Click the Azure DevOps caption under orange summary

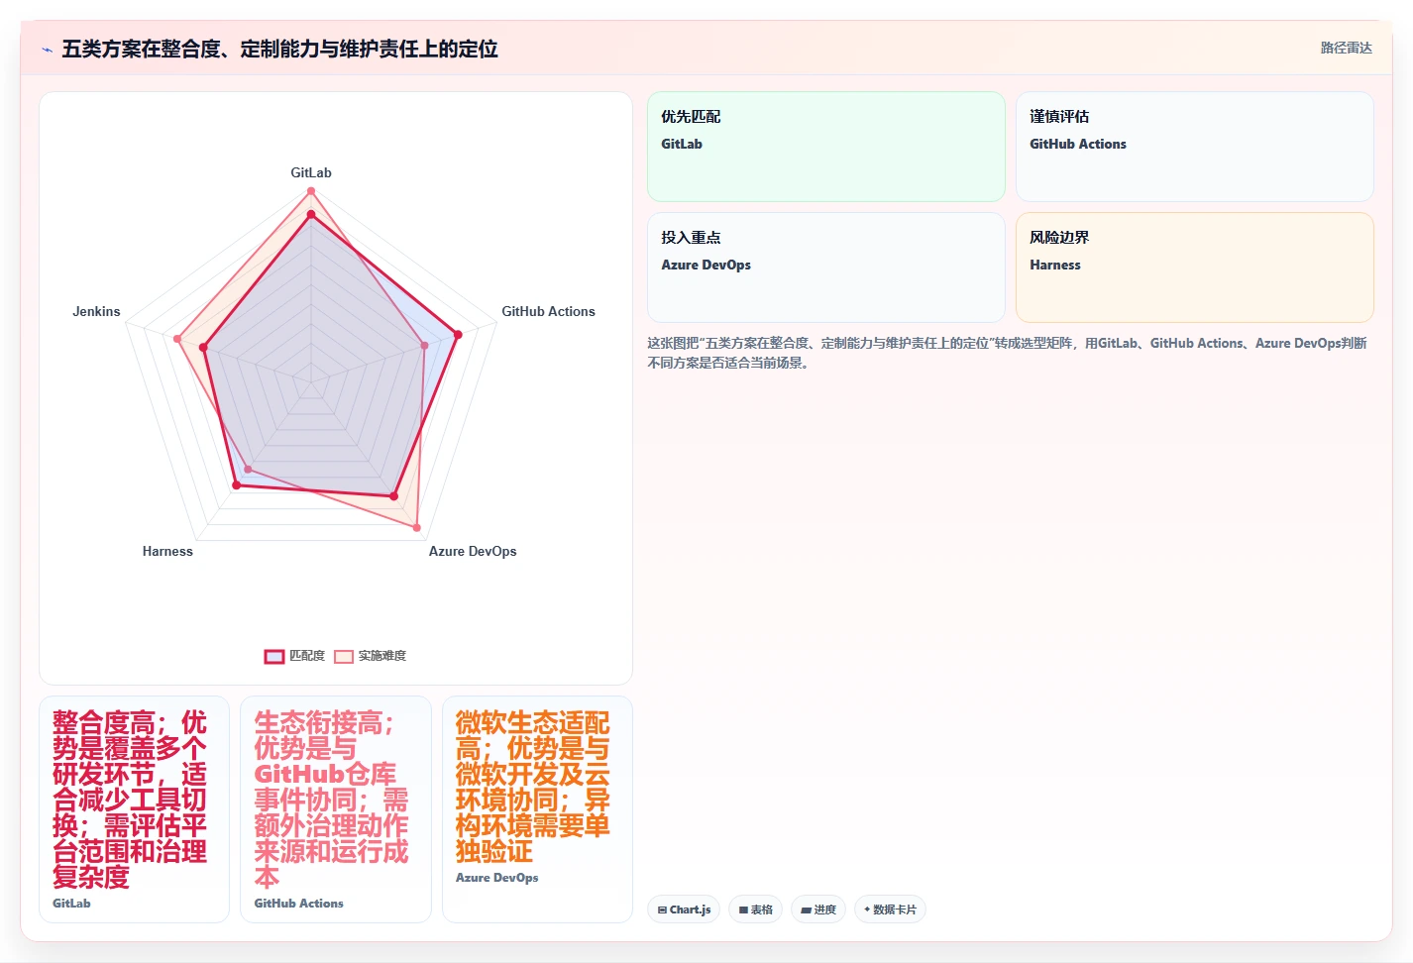[497, 878]
